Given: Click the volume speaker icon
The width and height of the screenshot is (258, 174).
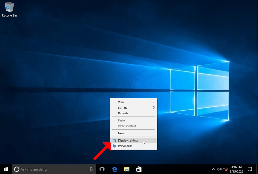Looking at the screenshot, I should click(219, 169).
